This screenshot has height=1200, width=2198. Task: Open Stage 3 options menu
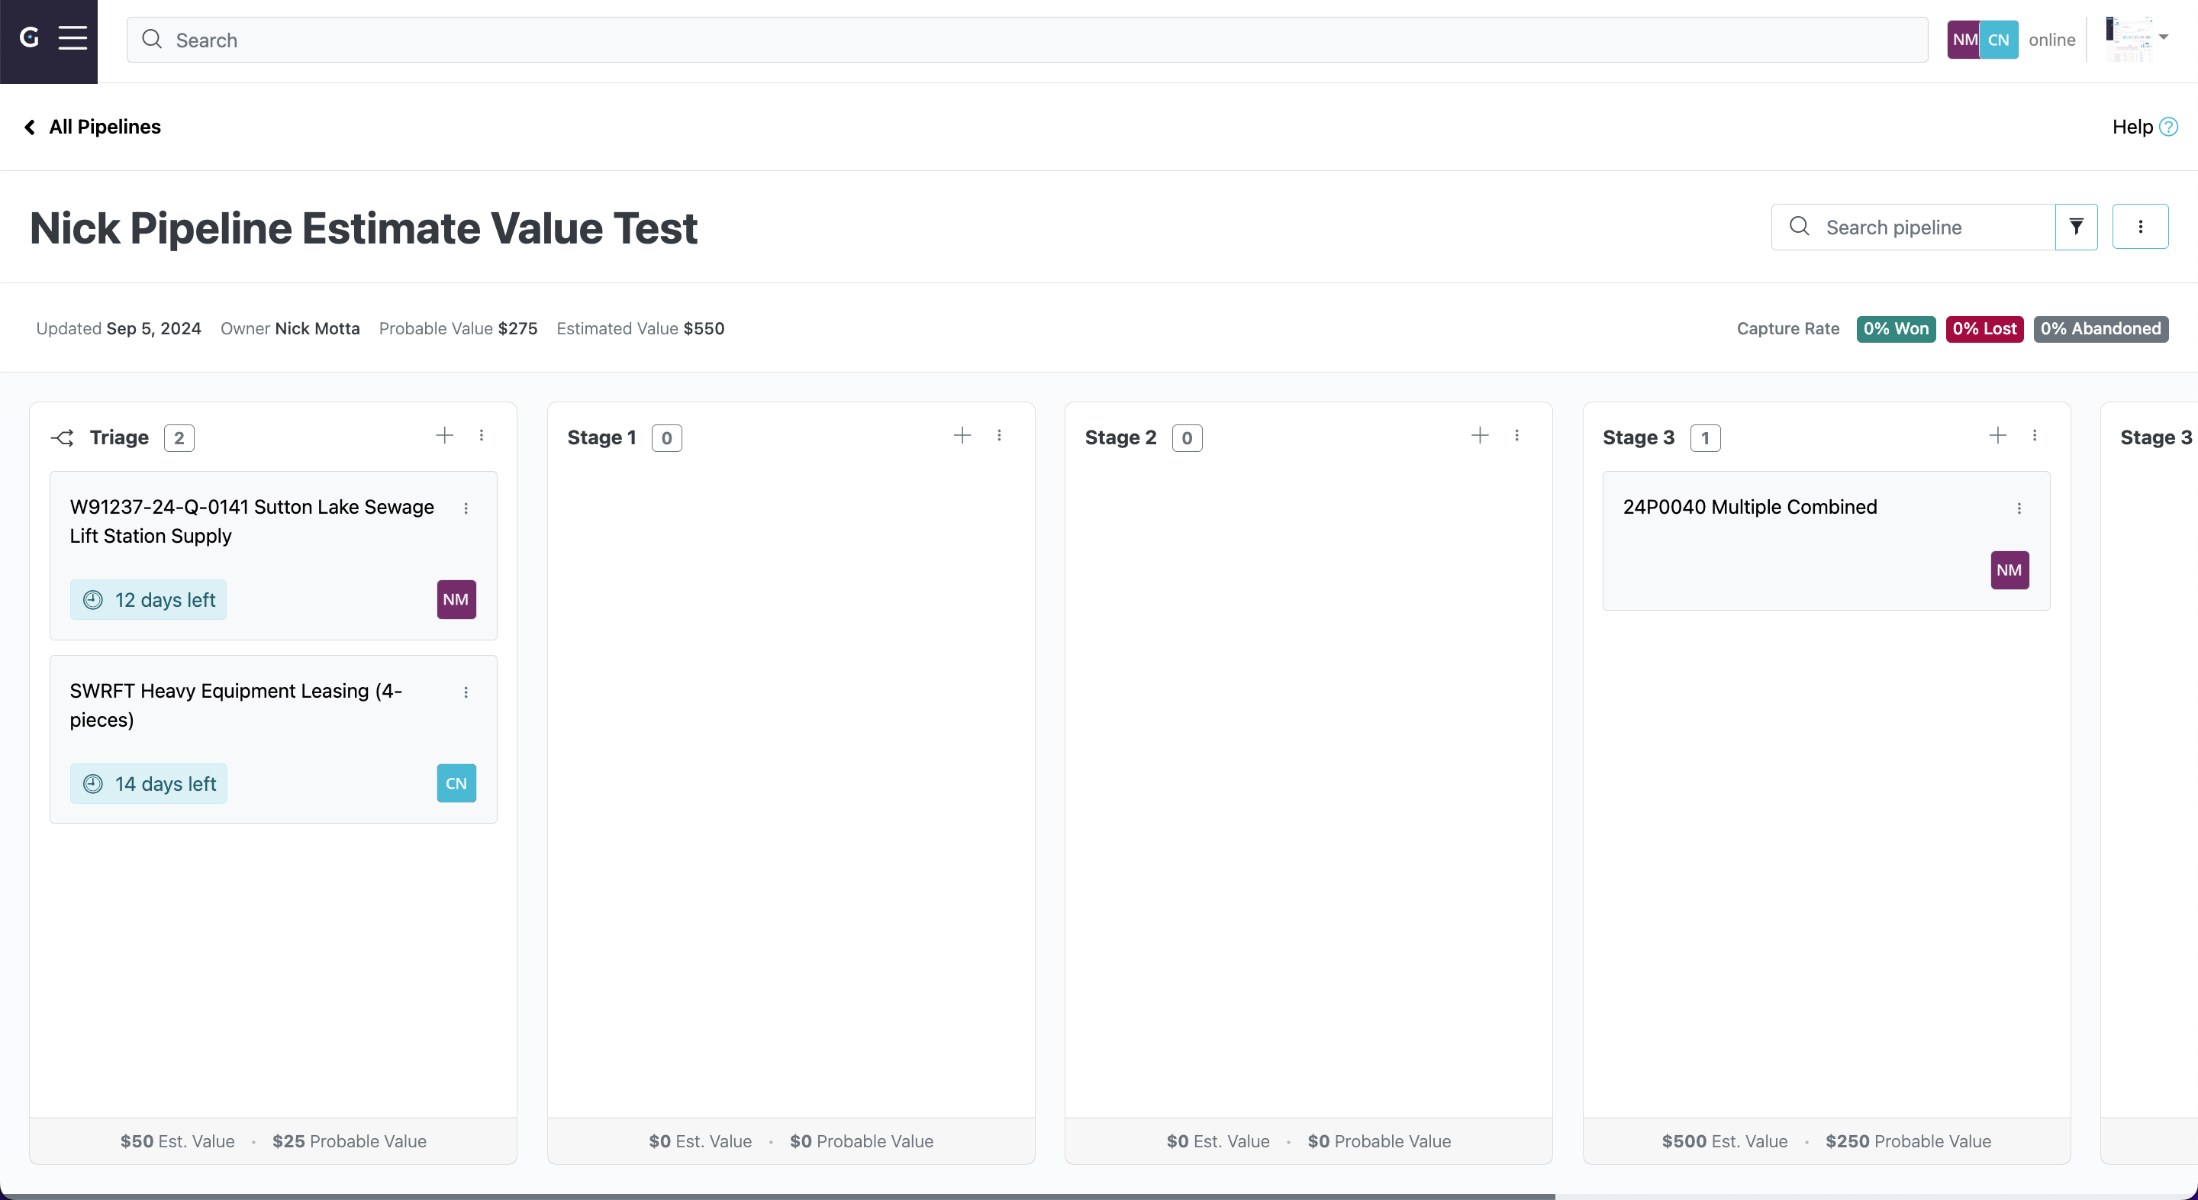(2035, 435)
